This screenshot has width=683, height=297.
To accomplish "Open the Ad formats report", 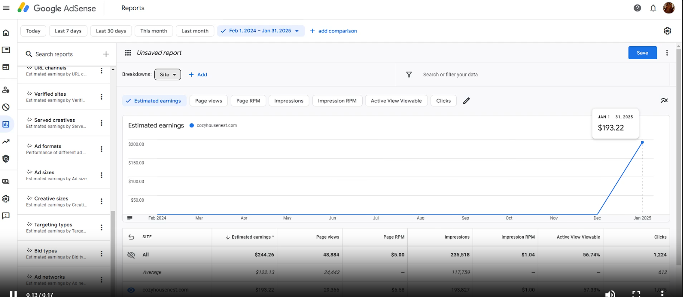I will tap(57, 149).
